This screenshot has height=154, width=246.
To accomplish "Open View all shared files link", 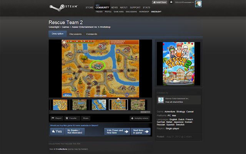I will (x=174, y=102).
